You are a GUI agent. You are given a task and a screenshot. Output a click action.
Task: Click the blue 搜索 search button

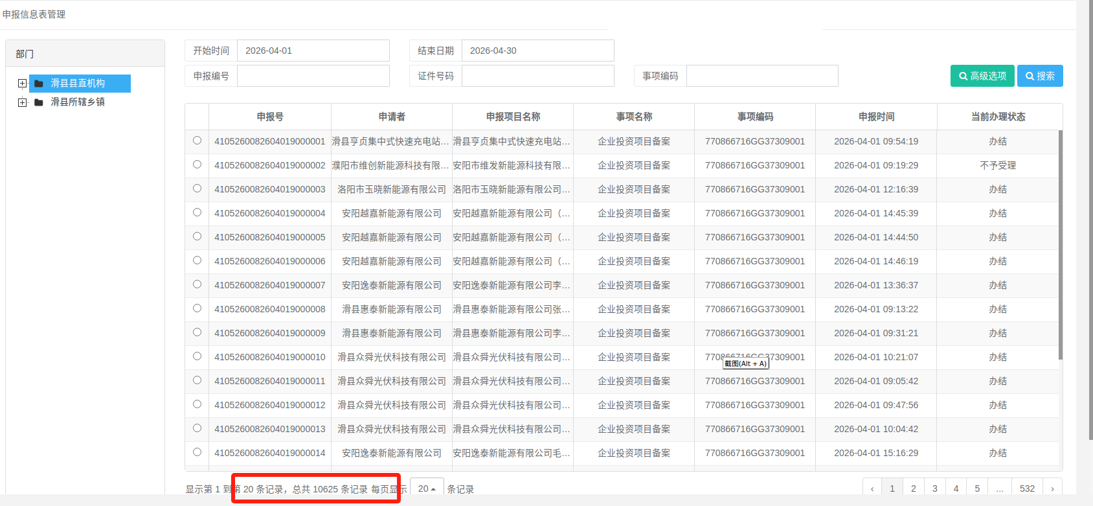click(1040, 76)
